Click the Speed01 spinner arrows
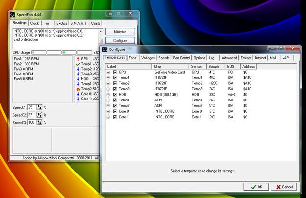Image resolution: width=306 pixels, height=198 pixels. coord(39,107)
